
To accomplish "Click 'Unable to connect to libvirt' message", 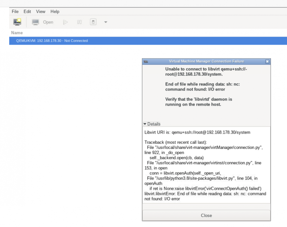I will tap(206, 72).
